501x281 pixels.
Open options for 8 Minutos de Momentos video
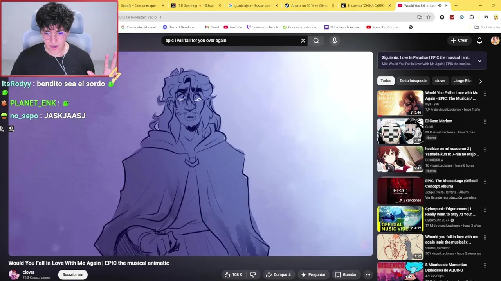[x=485, y=265]
